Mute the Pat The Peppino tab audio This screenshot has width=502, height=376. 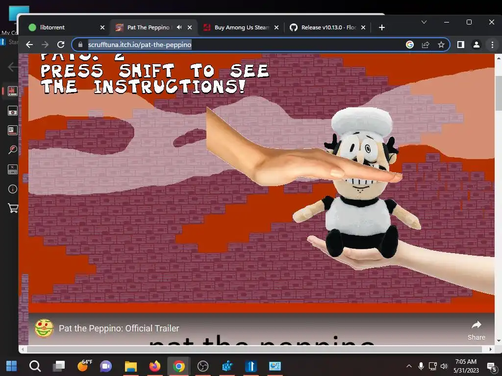pyautogui.click(x=179, y=27)
